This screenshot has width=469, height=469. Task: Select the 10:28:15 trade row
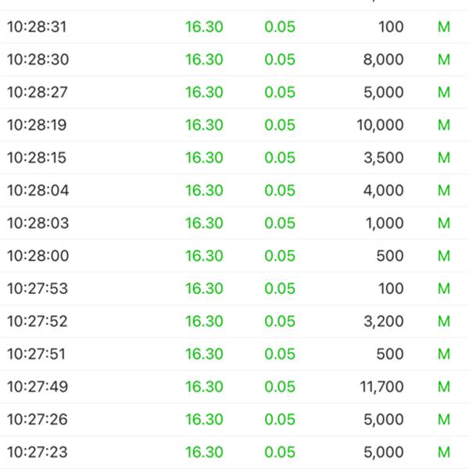point(234,158)
